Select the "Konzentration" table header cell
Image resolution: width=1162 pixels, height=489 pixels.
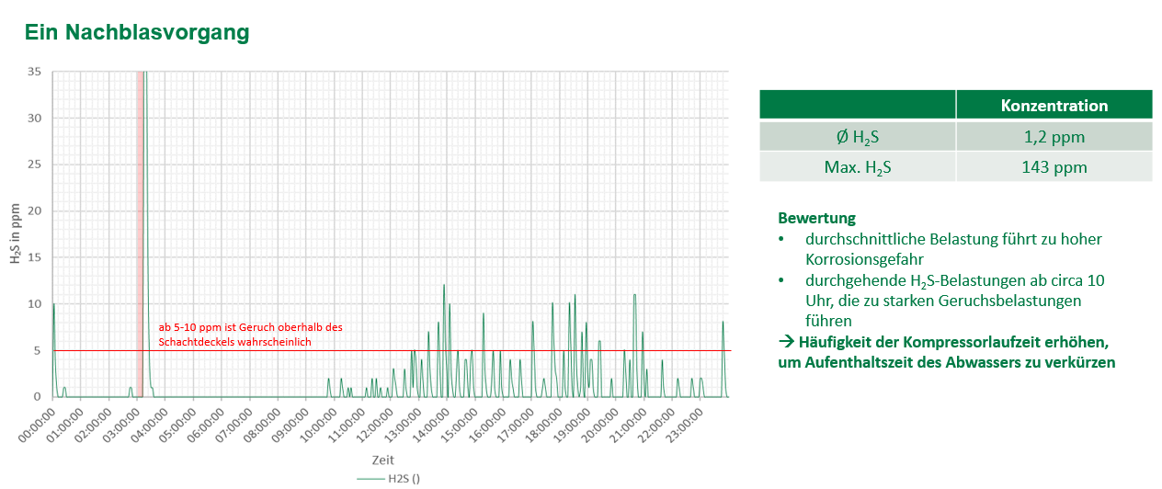(x=1054, y=105)
